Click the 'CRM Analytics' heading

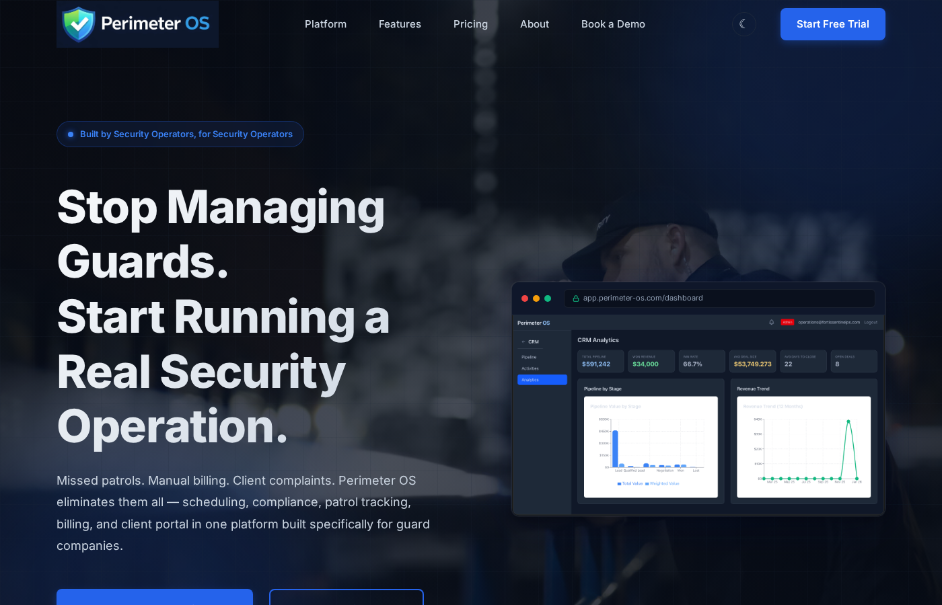coord(598,340)
